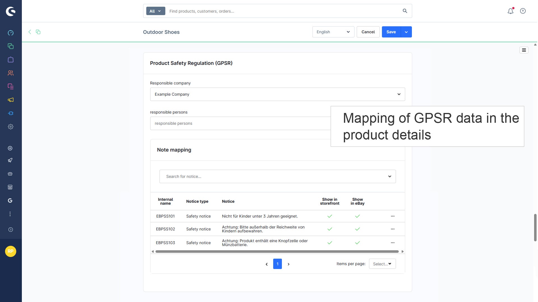Click the storefront sidebar icon
The height and width of the screenshot is (302, 538).
click(x=10, y=187)
